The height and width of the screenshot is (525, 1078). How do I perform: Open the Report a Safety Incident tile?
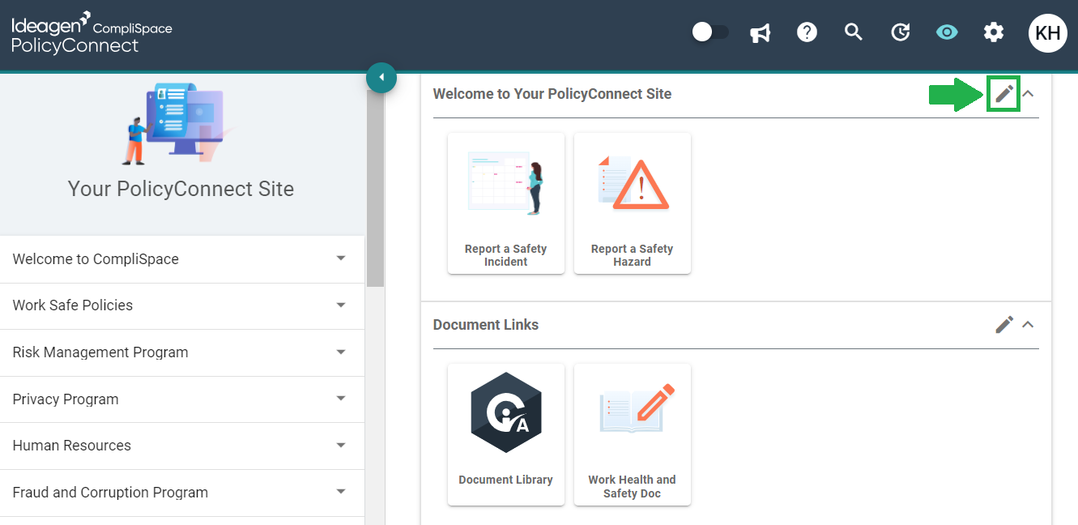[506, 203]
